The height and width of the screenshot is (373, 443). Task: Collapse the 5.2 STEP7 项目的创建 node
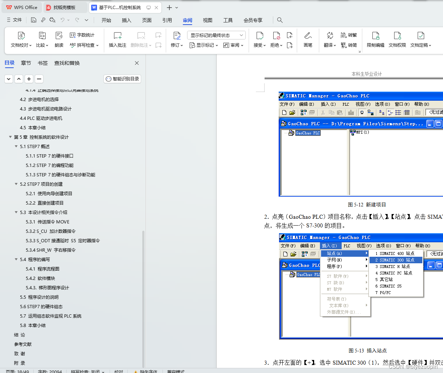[16, 184]
